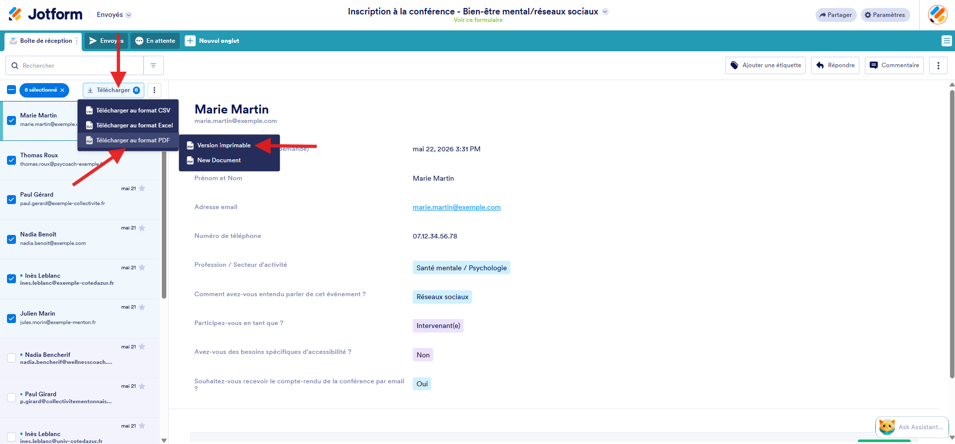Click the Réseaux sociaux tag
The image size is (955, 444).
[442, 297]
